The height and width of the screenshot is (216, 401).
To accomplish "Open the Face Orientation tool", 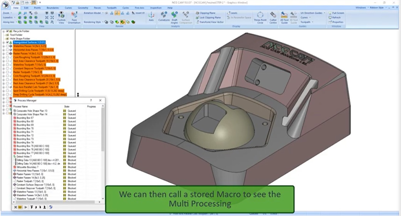I will (74, 17).
